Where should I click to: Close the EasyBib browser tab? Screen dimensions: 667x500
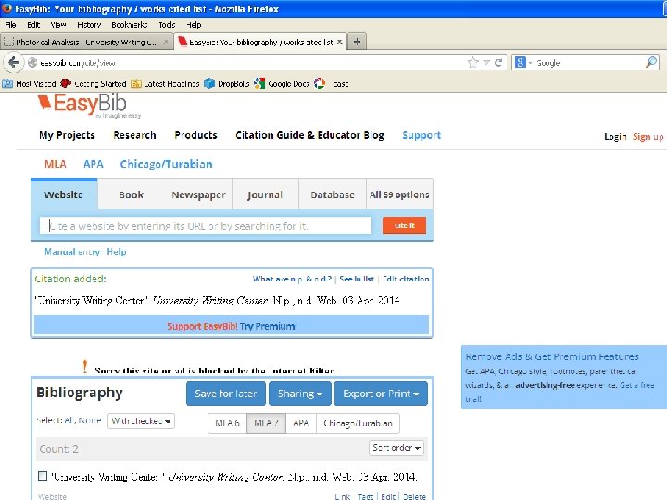(x=339, y=42)
